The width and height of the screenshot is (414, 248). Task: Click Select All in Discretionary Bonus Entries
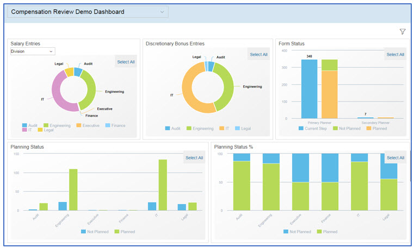coord(258,54)
